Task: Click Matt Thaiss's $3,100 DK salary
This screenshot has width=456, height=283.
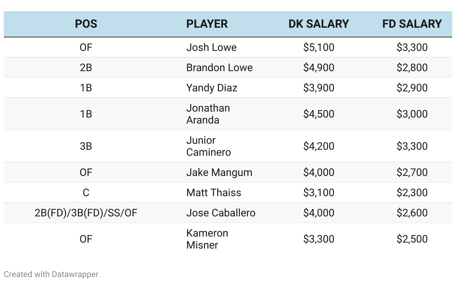Action: click(319, 193)
